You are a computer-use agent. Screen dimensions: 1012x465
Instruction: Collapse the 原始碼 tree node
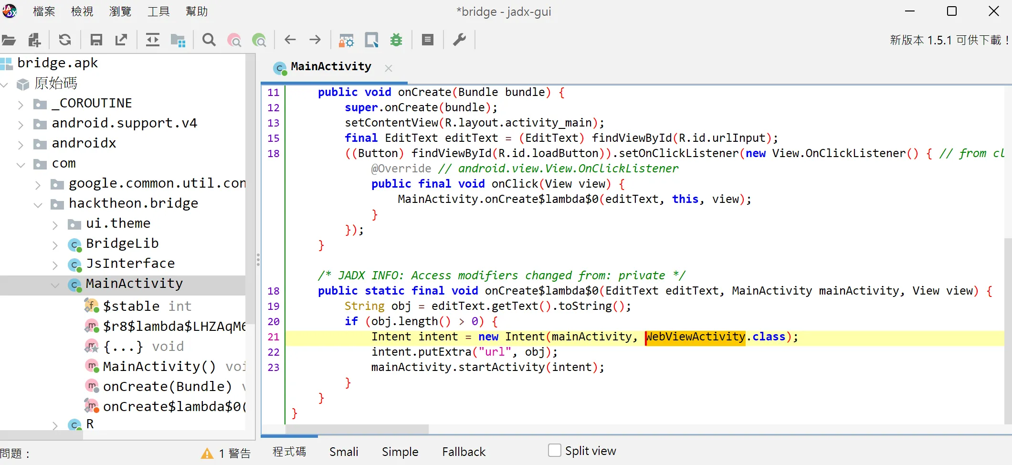[5, 85]
